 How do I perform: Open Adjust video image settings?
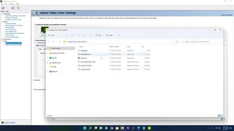[14, 45]
